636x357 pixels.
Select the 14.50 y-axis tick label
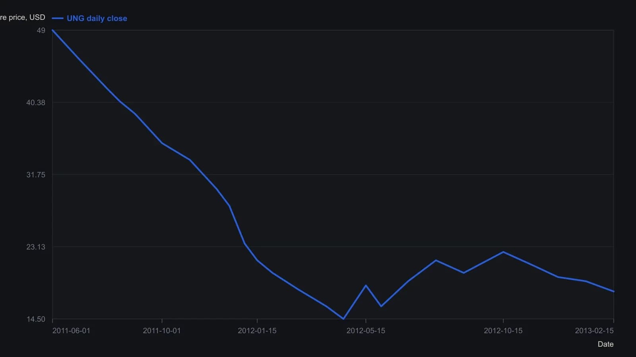(36, 319)
